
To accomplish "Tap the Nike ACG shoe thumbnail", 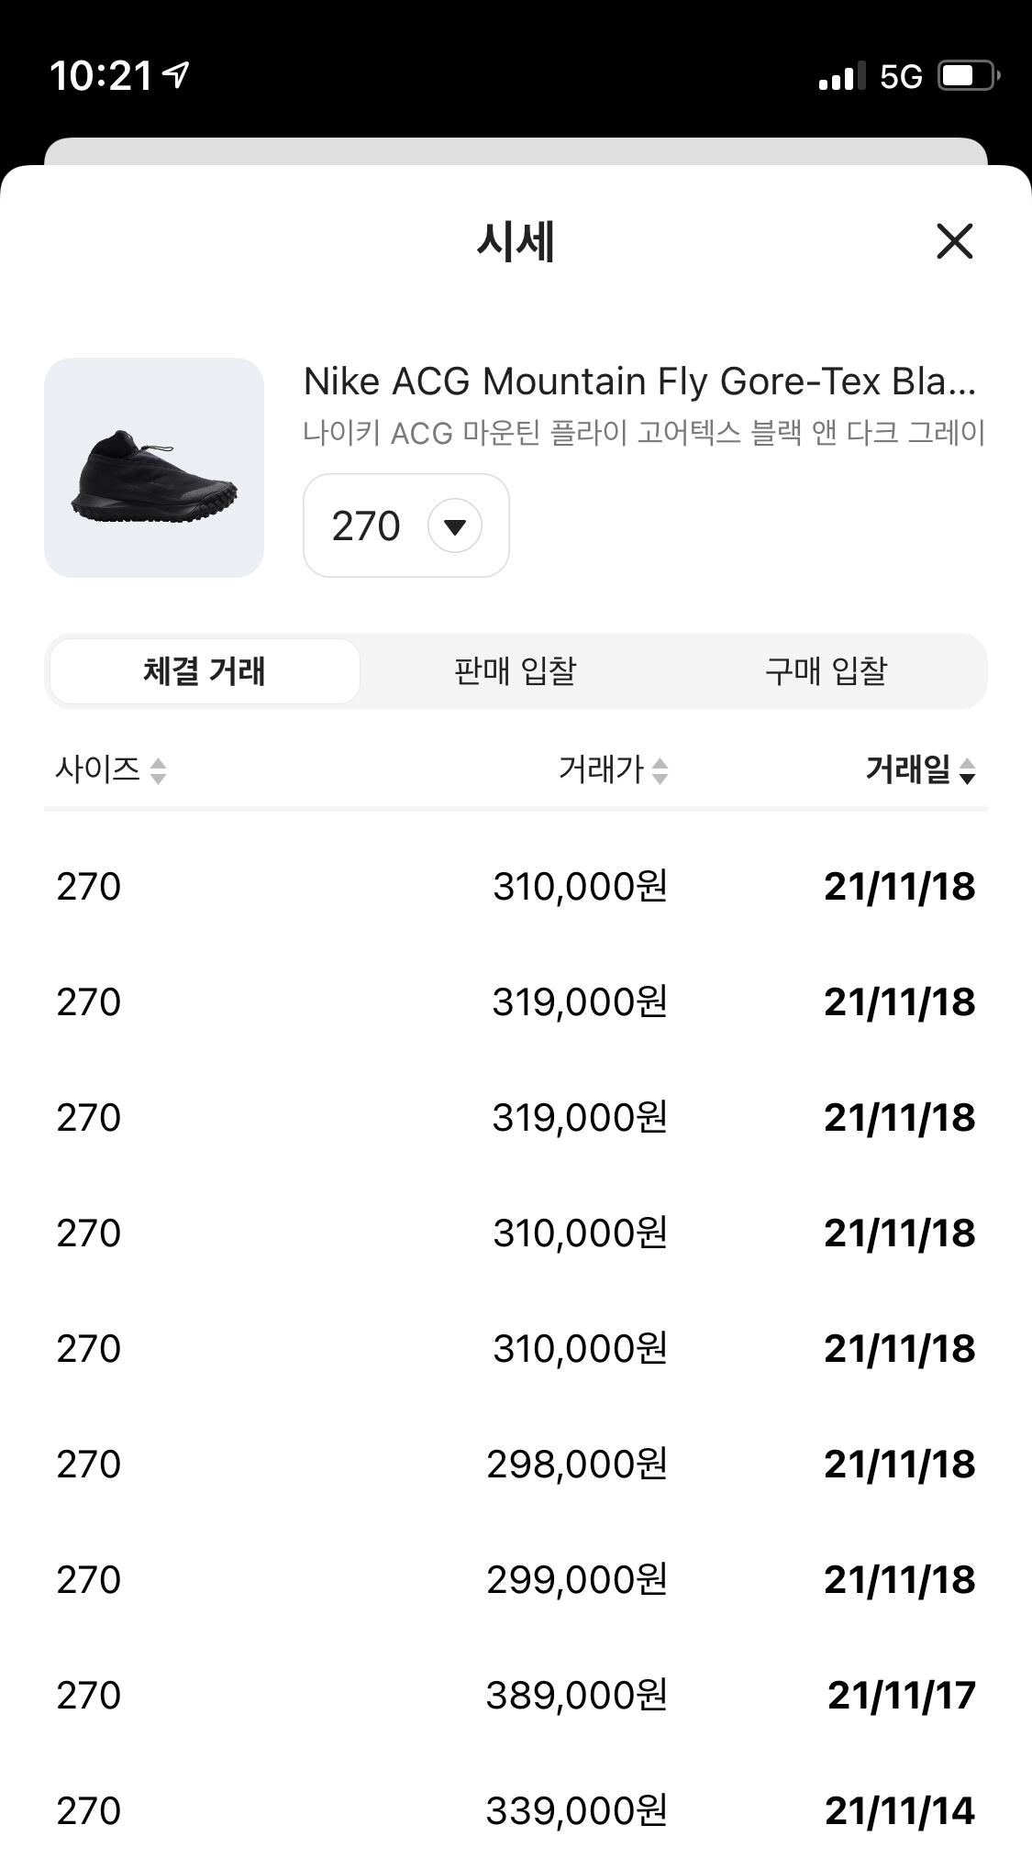I will tap(154, 468).
